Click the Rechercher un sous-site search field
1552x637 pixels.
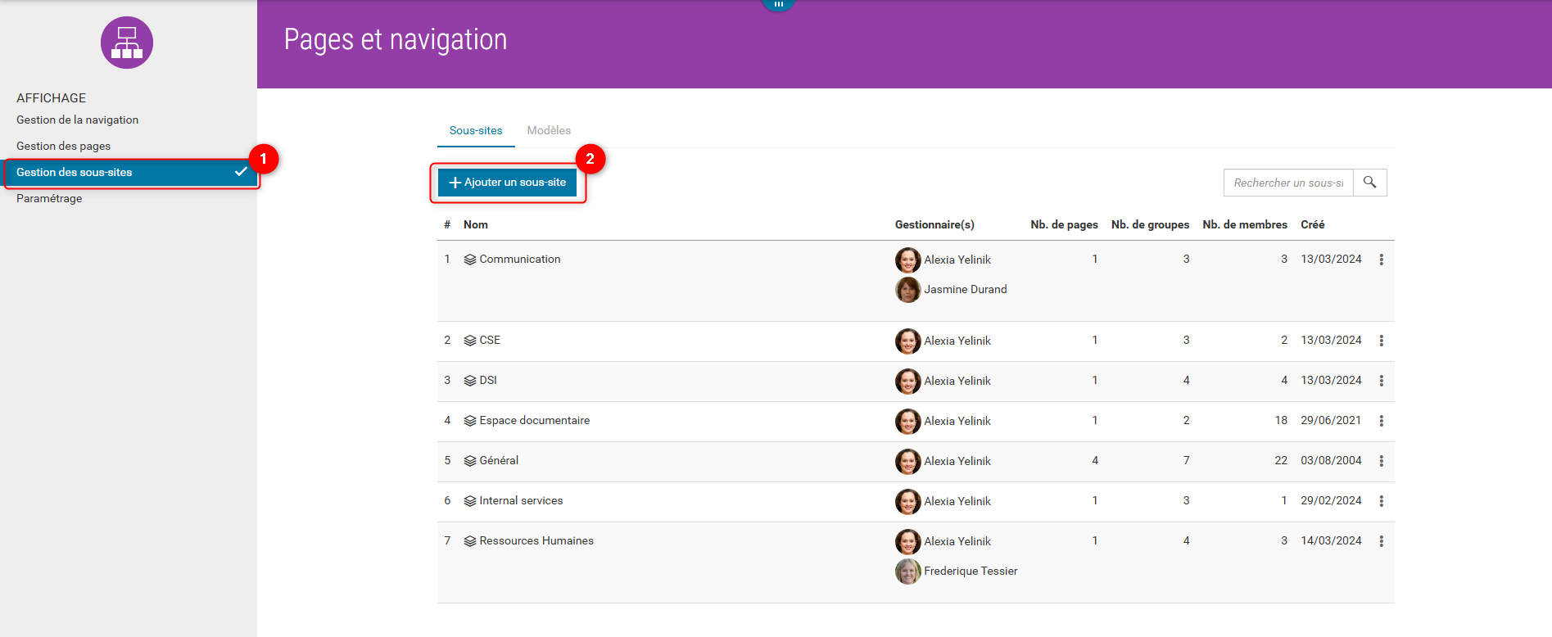click(1287, 183)
